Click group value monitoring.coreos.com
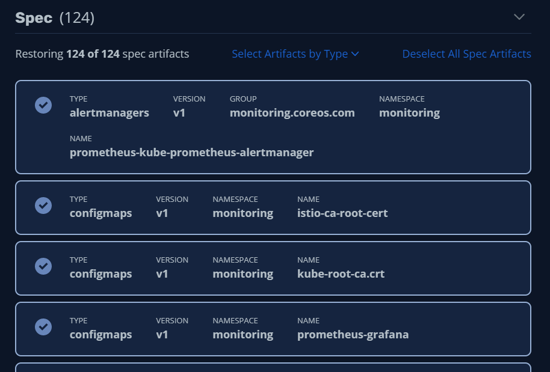Screen dimensions: 550x372 (x=292, y=113)
